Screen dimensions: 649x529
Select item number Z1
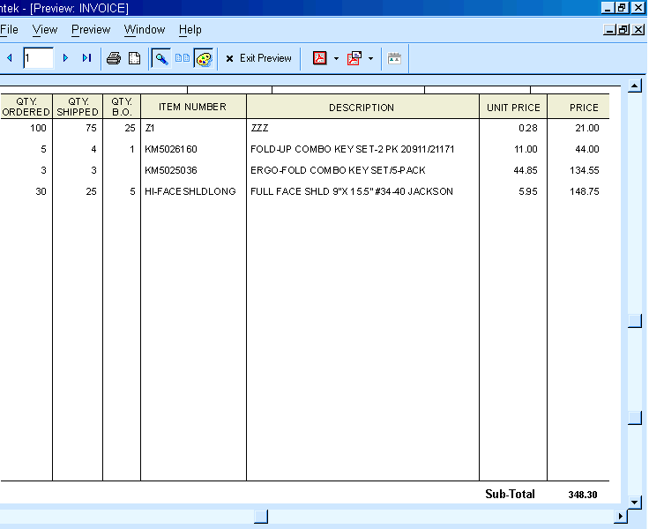pos(150,128)
